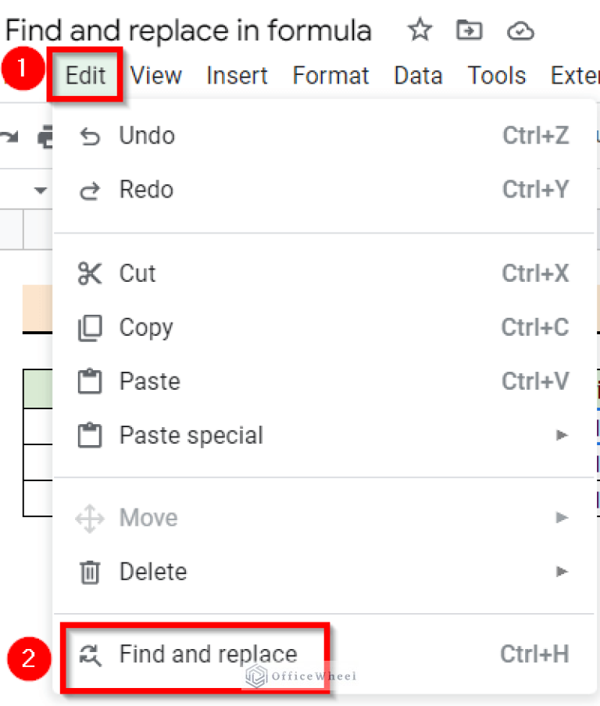Select Copy in the Edit menu
600x706 pixels.
(x=146, y=328)
